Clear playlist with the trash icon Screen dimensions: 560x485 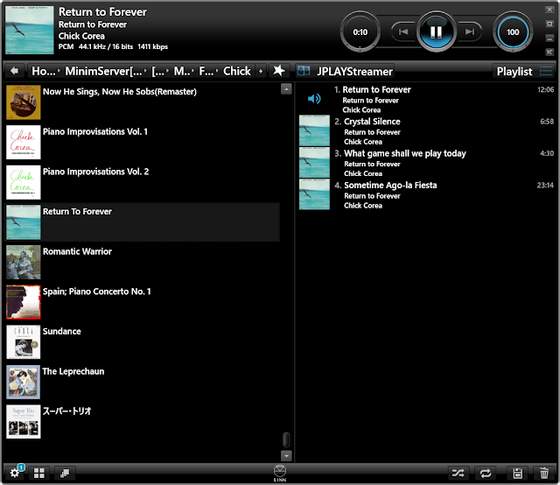pyautogui.click(x=544, y=474)
